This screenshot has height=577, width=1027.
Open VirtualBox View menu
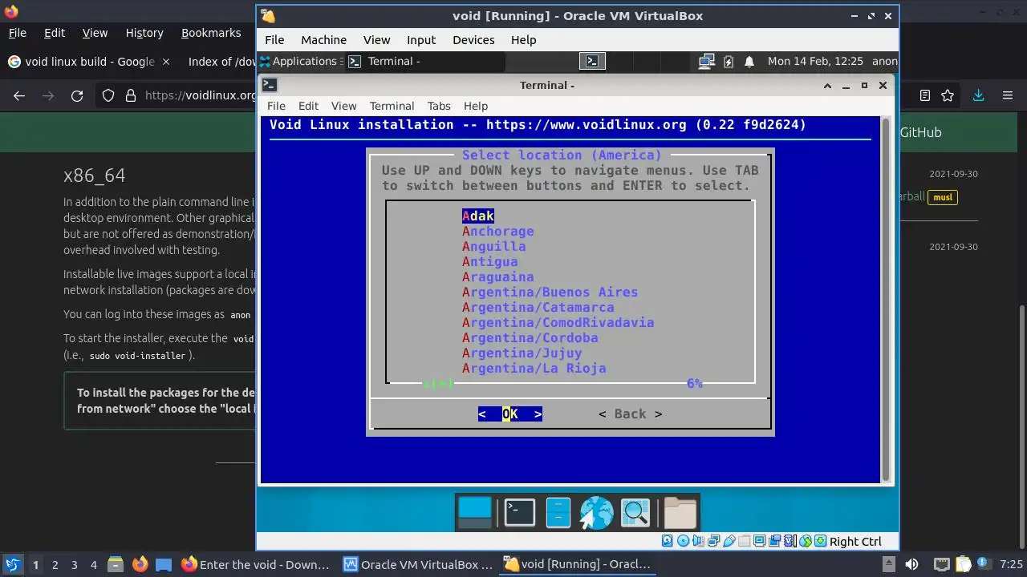376,39
